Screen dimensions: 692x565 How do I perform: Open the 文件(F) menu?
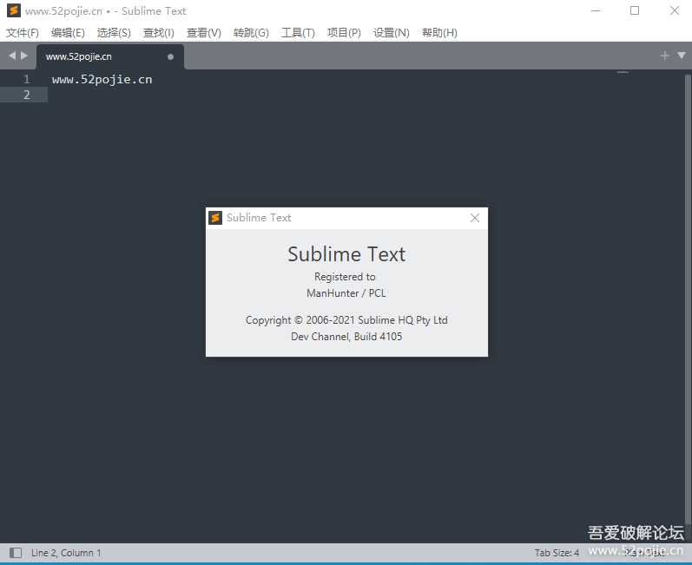(x=23, y=33)
